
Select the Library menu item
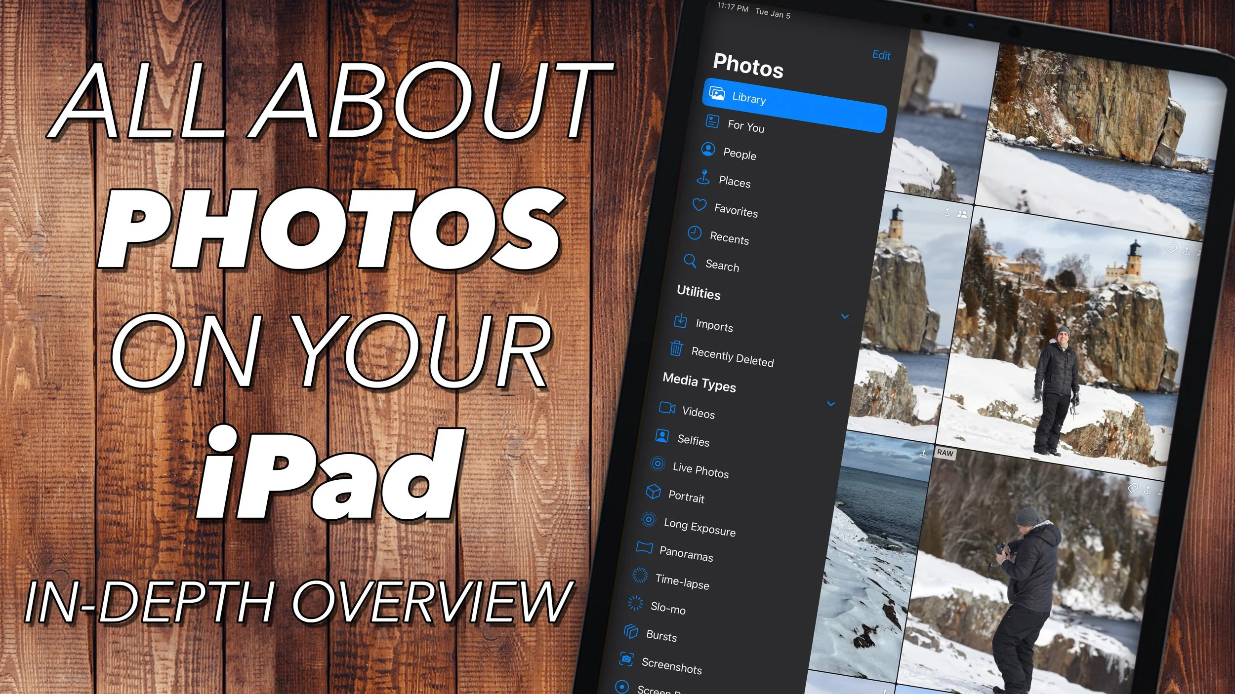tap(794, 105)
